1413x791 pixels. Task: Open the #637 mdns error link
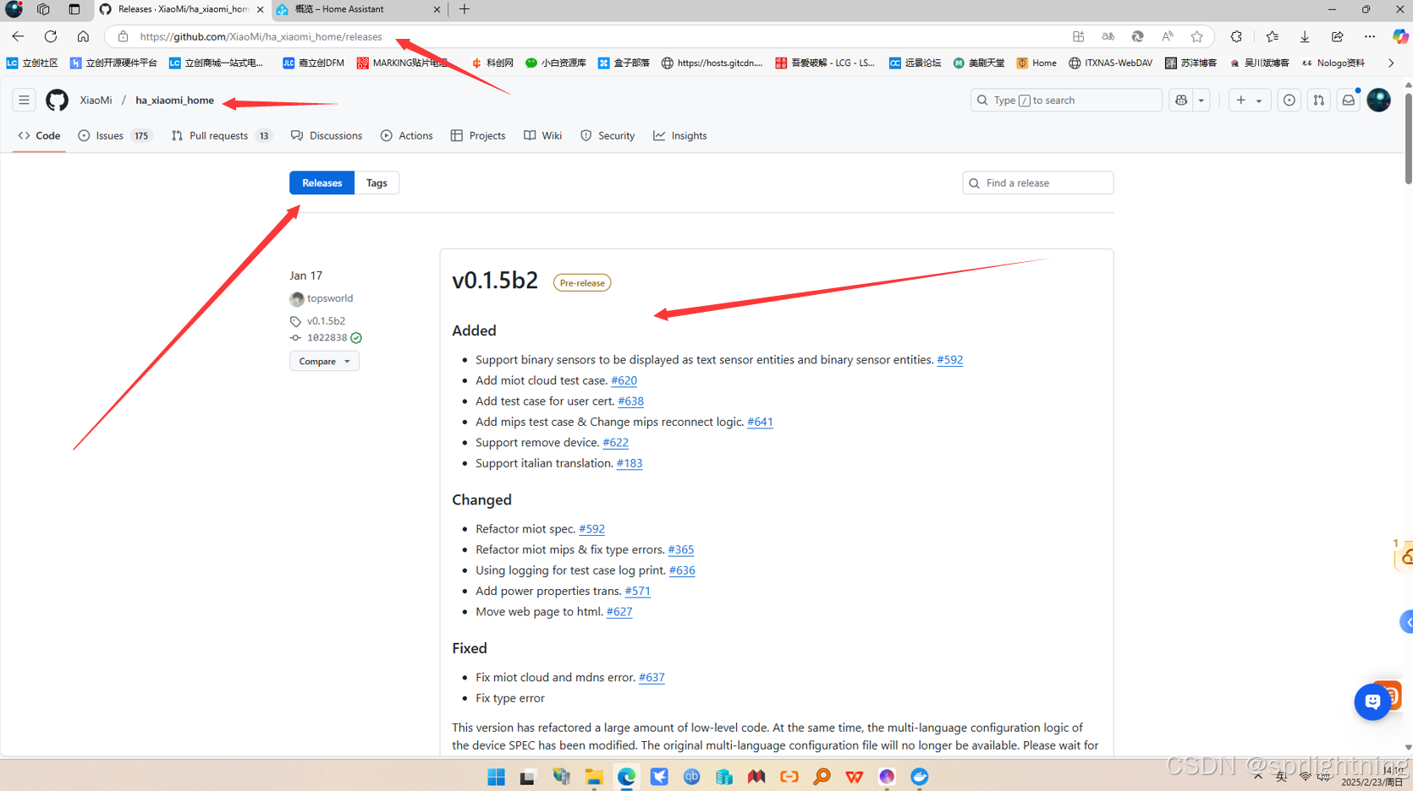[x=652, y=677]
